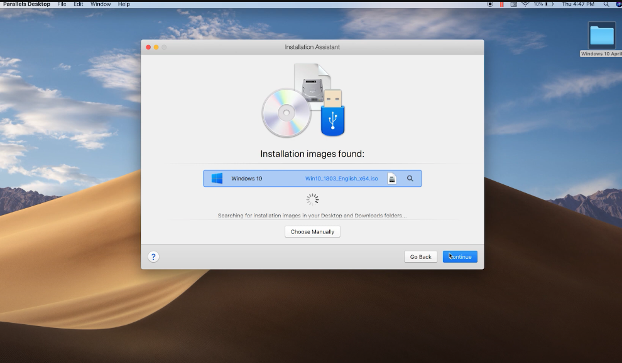Minimize the Installation Assistant window
622x363 pixels.
click(x=156, y=47)
